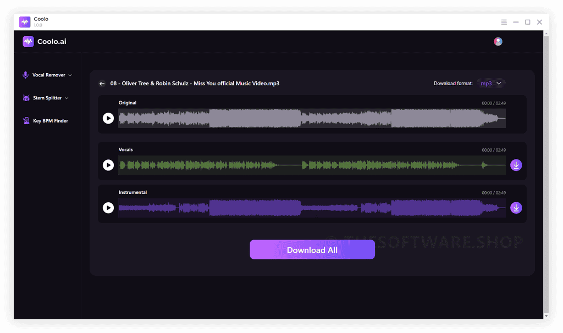Click the Coolo title bar app icon
Image resolution: width=563 pixels, height=333 pixels.
pyautogui.click(x=25, y=22)
